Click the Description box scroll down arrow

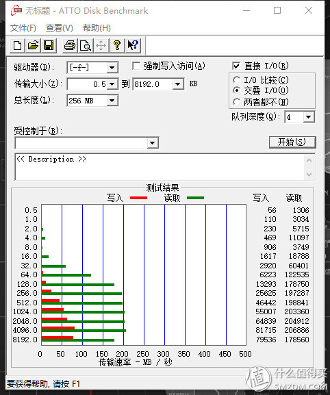309,175
